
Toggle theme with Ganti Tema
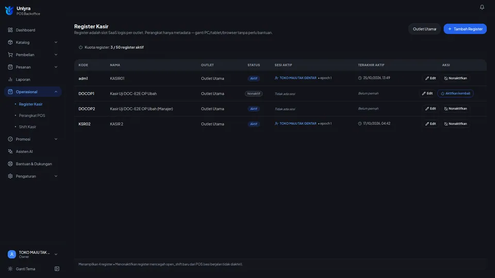pos(26,269)
